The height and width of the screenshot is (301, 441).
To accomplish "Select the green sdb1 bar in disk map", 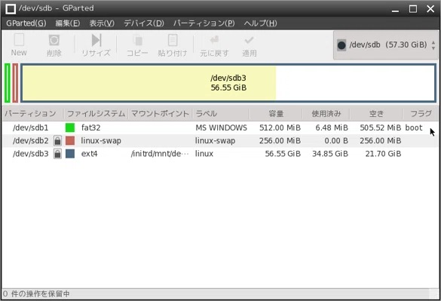I will pos(8,83).
